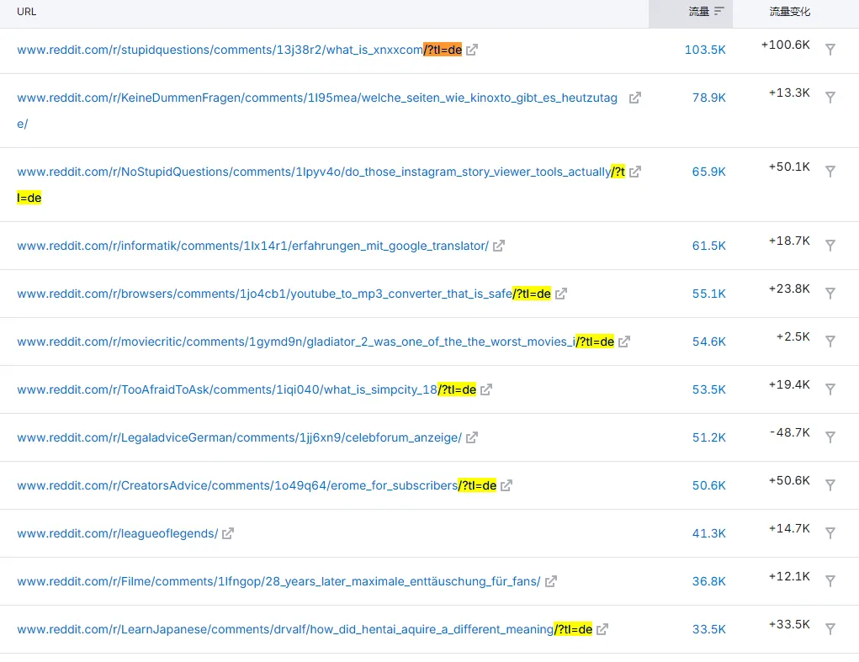This screenshot has width=859, height=662.
Task: Open external link icon for what_is_simpcity_18 URL
Action: [486, 389]
